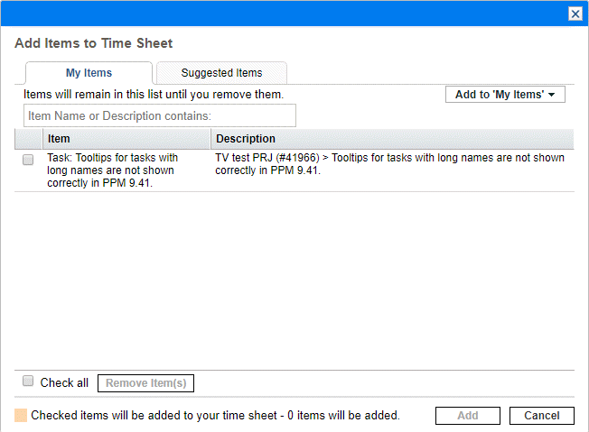
Task: Click the 'Items will remain in this list' note
Action: click(154, 94)
